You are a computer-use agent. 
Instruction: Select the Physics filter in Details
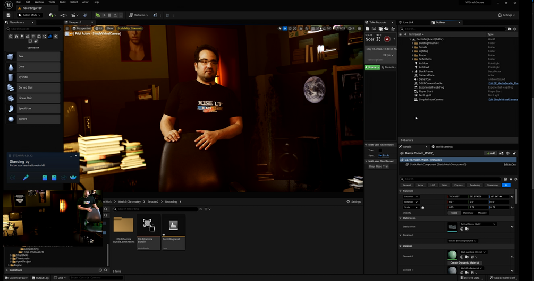[459, 185]
